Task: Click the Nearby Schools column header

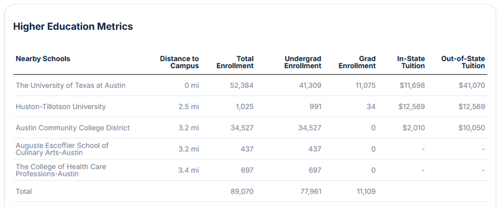Action: [x=43, y=59]
